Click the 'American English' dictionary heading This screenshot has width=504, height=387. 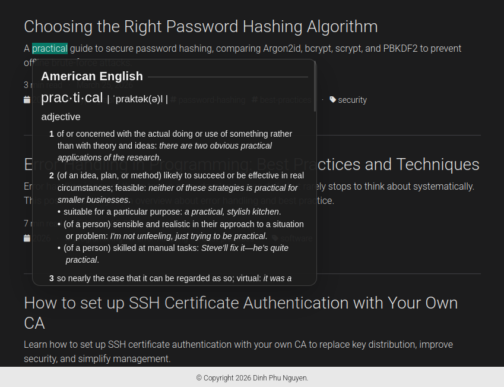[92, 76]
